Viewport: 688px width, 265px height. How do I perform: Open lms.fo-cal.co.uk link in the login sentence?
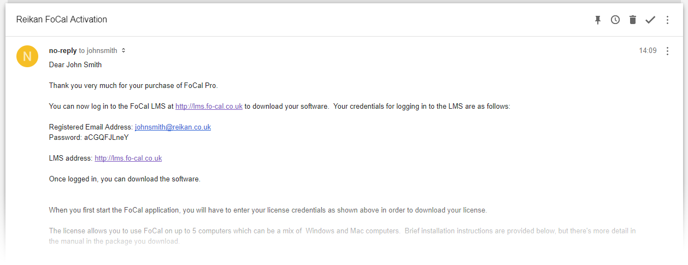point(209,107)
